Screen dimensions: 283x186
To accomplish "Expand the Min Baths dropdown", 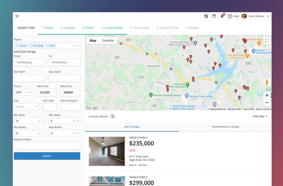I will click(42, 133).
